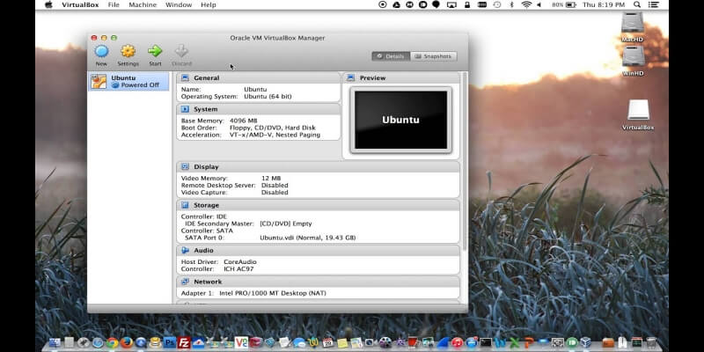Click the Video Memory value 12 MB
The image size is (704, 352).
tap(271, 179)
